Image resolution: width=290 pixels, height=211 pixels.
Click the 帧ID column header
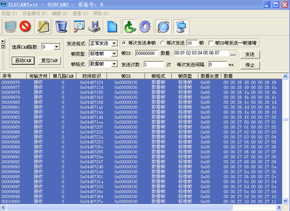(x=126, y=76)
